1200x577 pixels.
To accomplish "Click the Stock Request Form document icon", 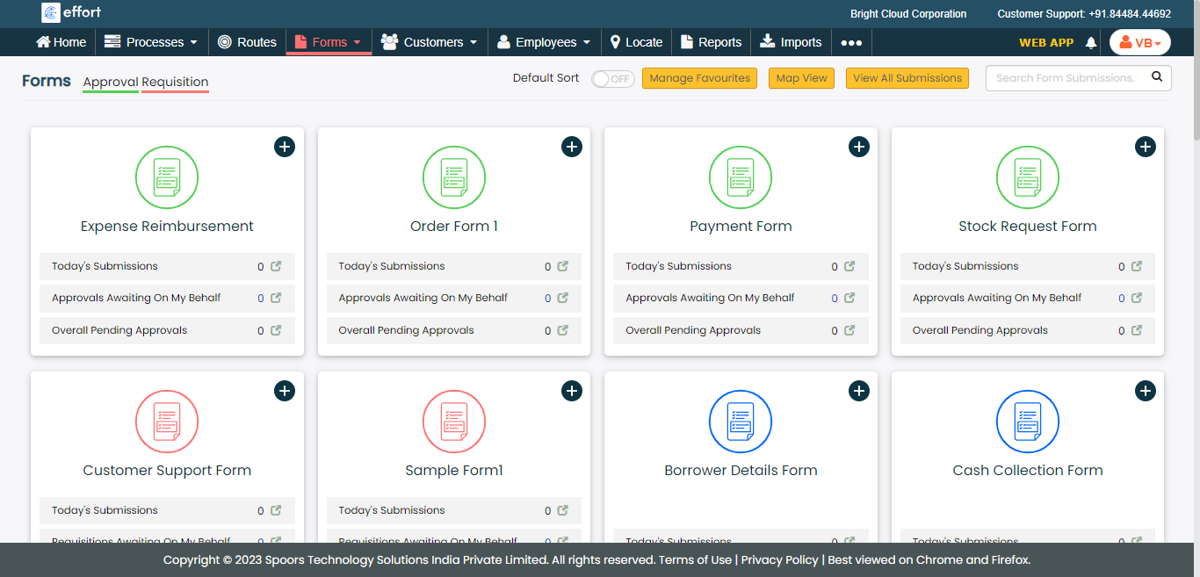I will tap(1027, 177).
